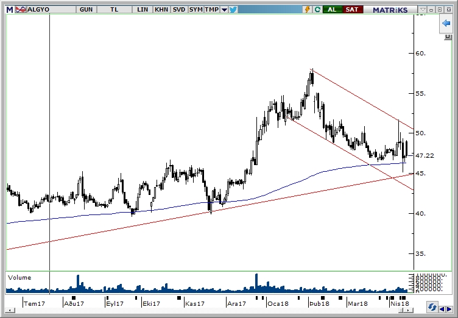Click the 50. price axis label
Viewport: 458px width, 318px height.
(421, 133)
